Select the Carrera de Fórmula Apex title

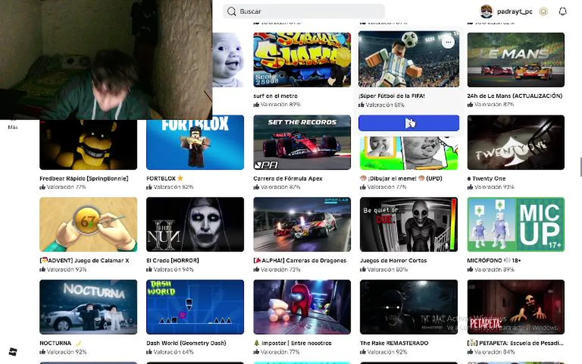coord(287,178)
